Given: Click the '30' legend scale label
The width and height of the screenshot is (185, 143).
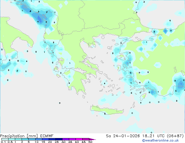Looking at the screenshot, I should point(63,142).
